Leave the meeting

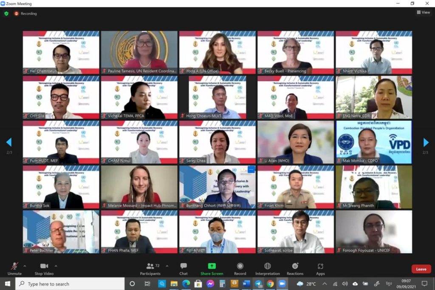pos(421,269)
